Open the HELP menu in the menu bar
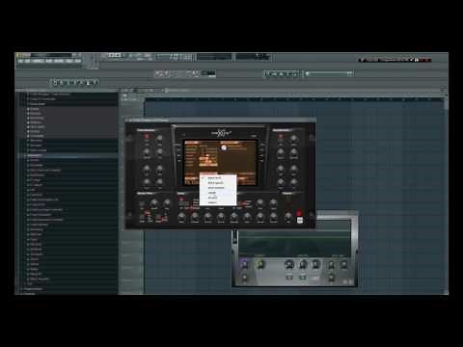Image resolution: width=463 pixels, height=347 pixels. [x=78, y=61]
